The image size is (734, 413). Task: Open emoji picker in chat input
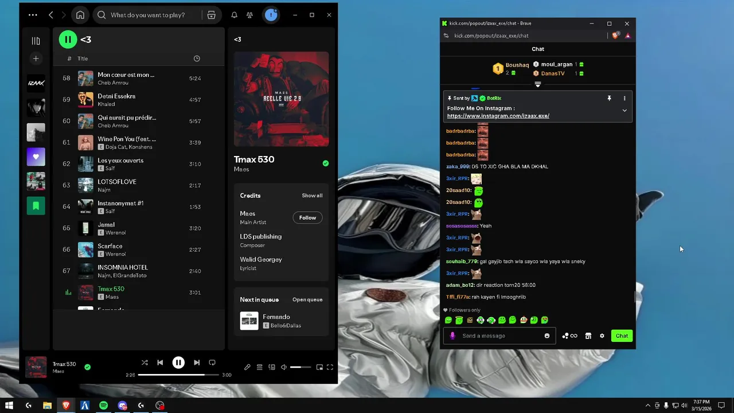click(547, 336)
